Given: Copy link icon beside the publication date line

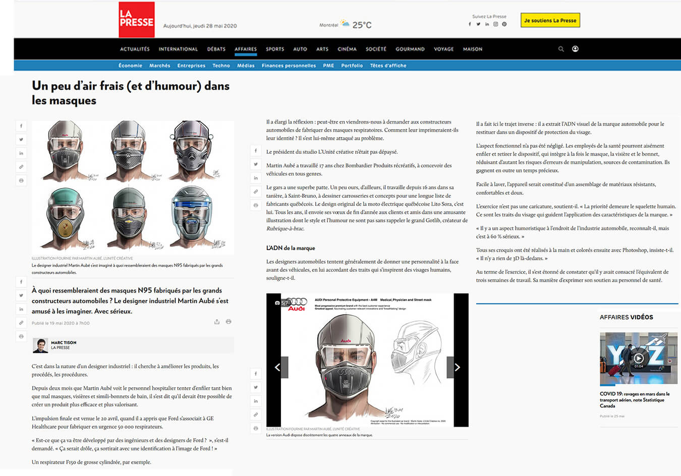Looking at the screenshot, I should pos(21,322).
